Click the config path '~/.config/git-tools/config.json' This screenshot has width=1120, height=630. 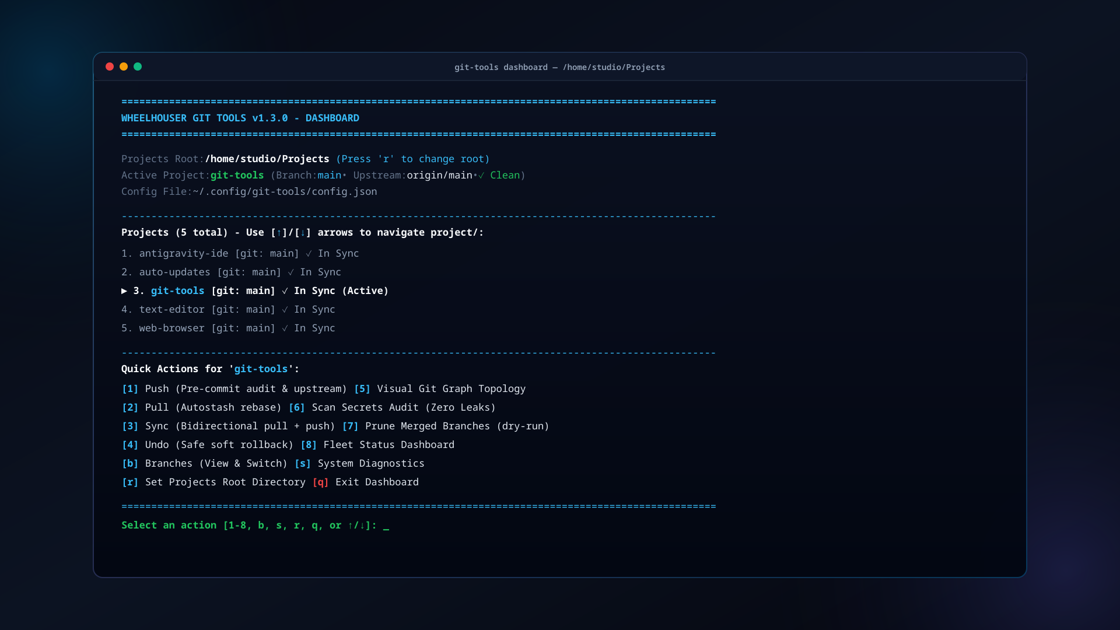click(x=285, y=191)
